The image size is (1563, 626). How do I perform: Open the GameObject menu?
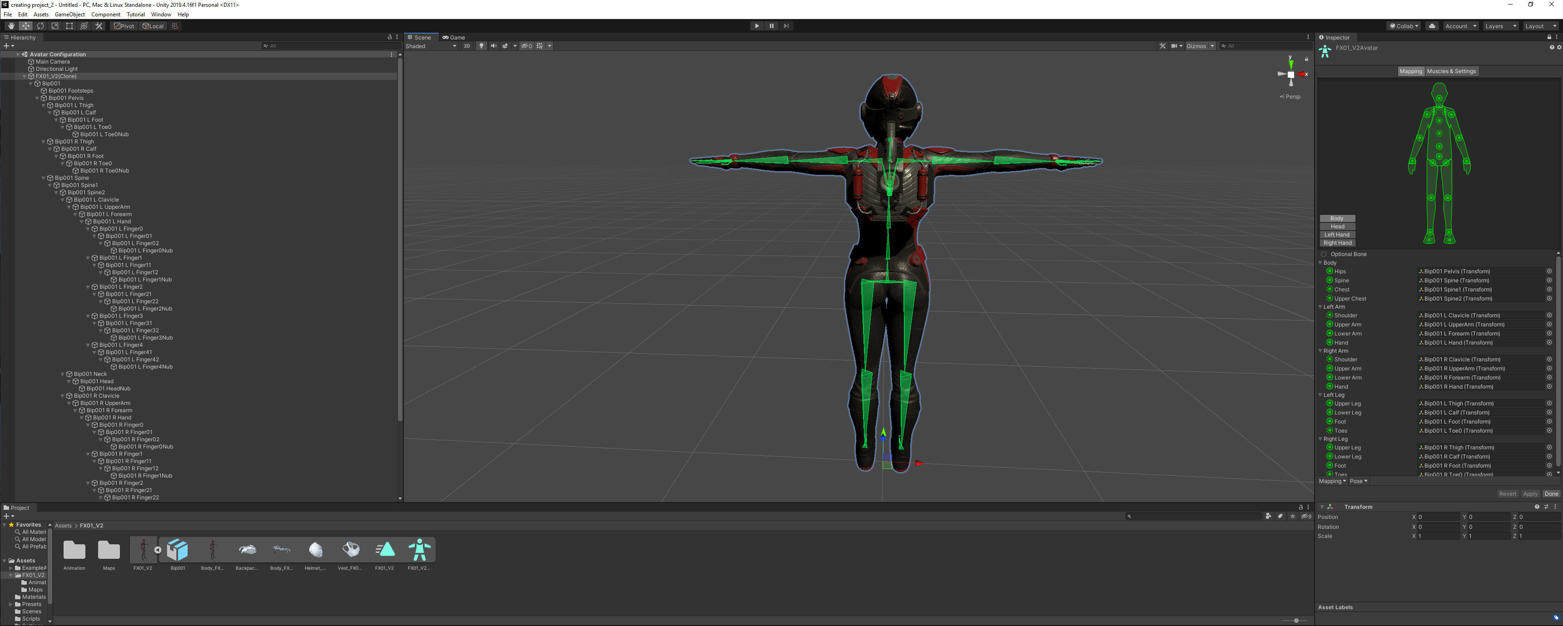click(70, 15)
